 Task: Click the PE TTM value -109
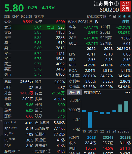click(29, 134)
